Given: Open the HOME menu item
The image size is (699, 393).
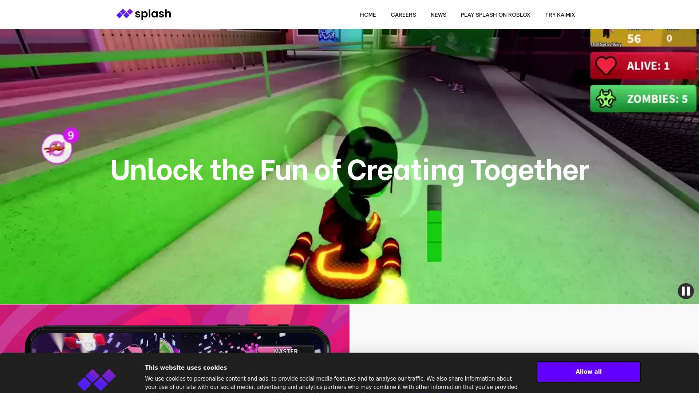Looking at the screenshot, I should (368, 15).
